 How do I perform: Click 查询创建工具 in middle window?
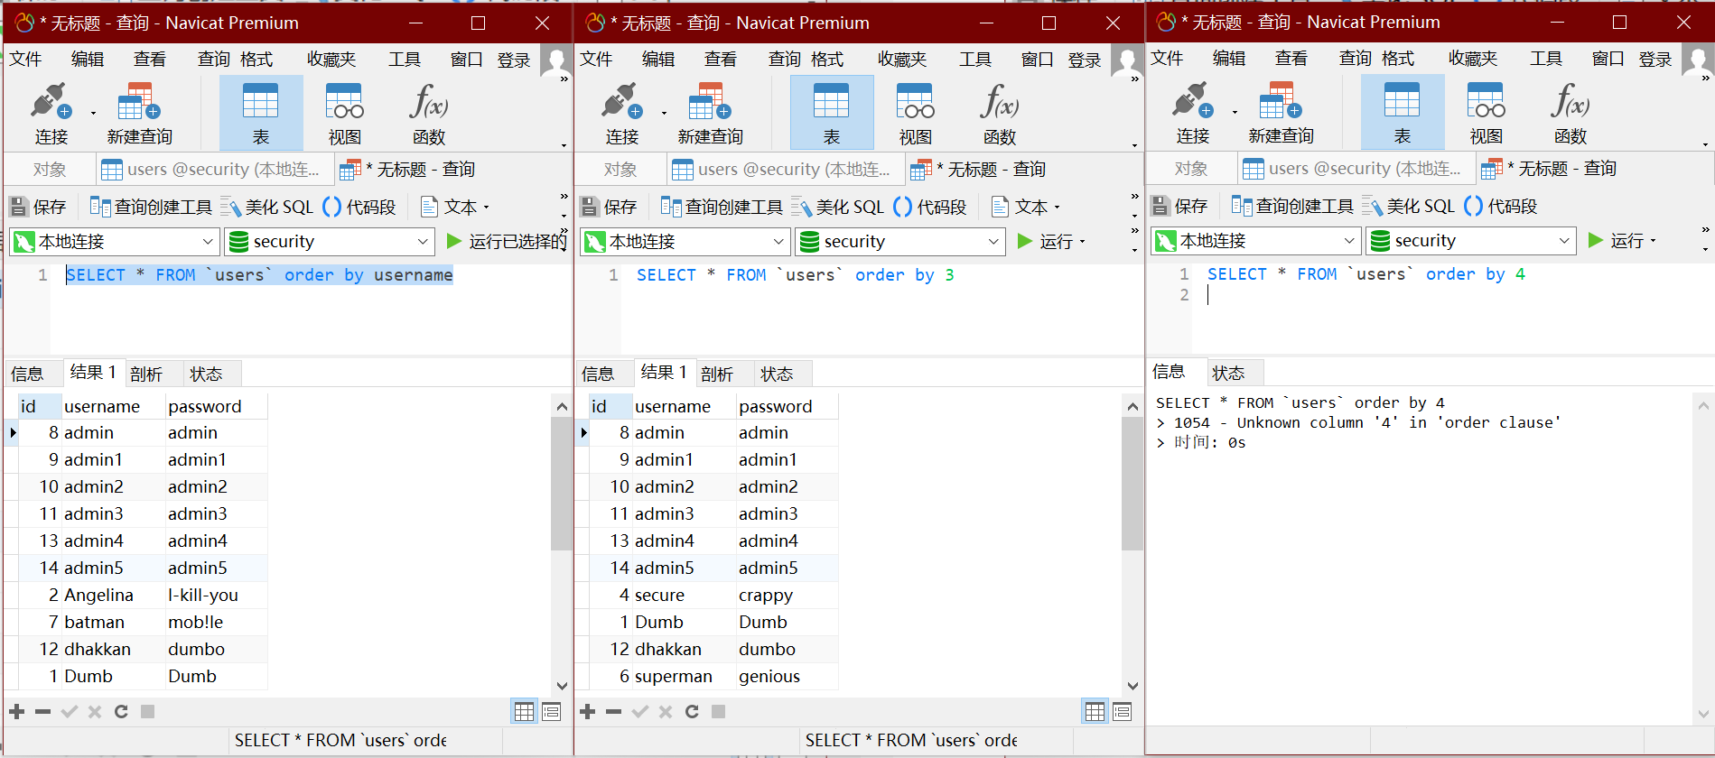point(722,208)
